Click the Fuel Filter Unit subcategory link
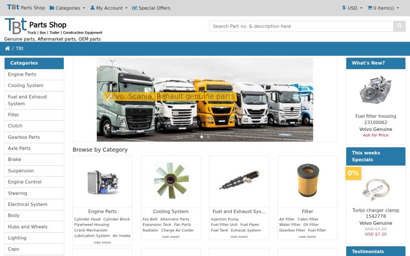 click(224, 225)
